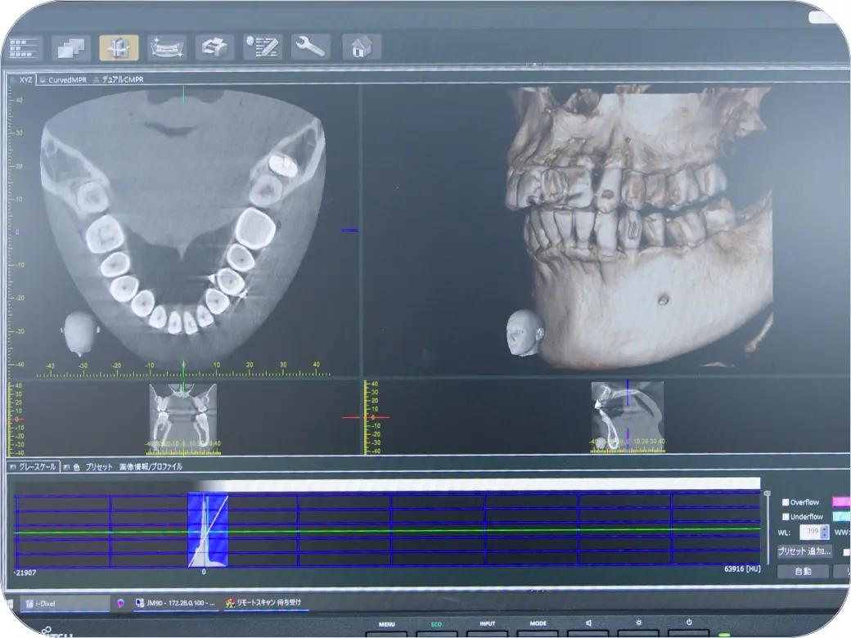Click the 自動 button

804,571
